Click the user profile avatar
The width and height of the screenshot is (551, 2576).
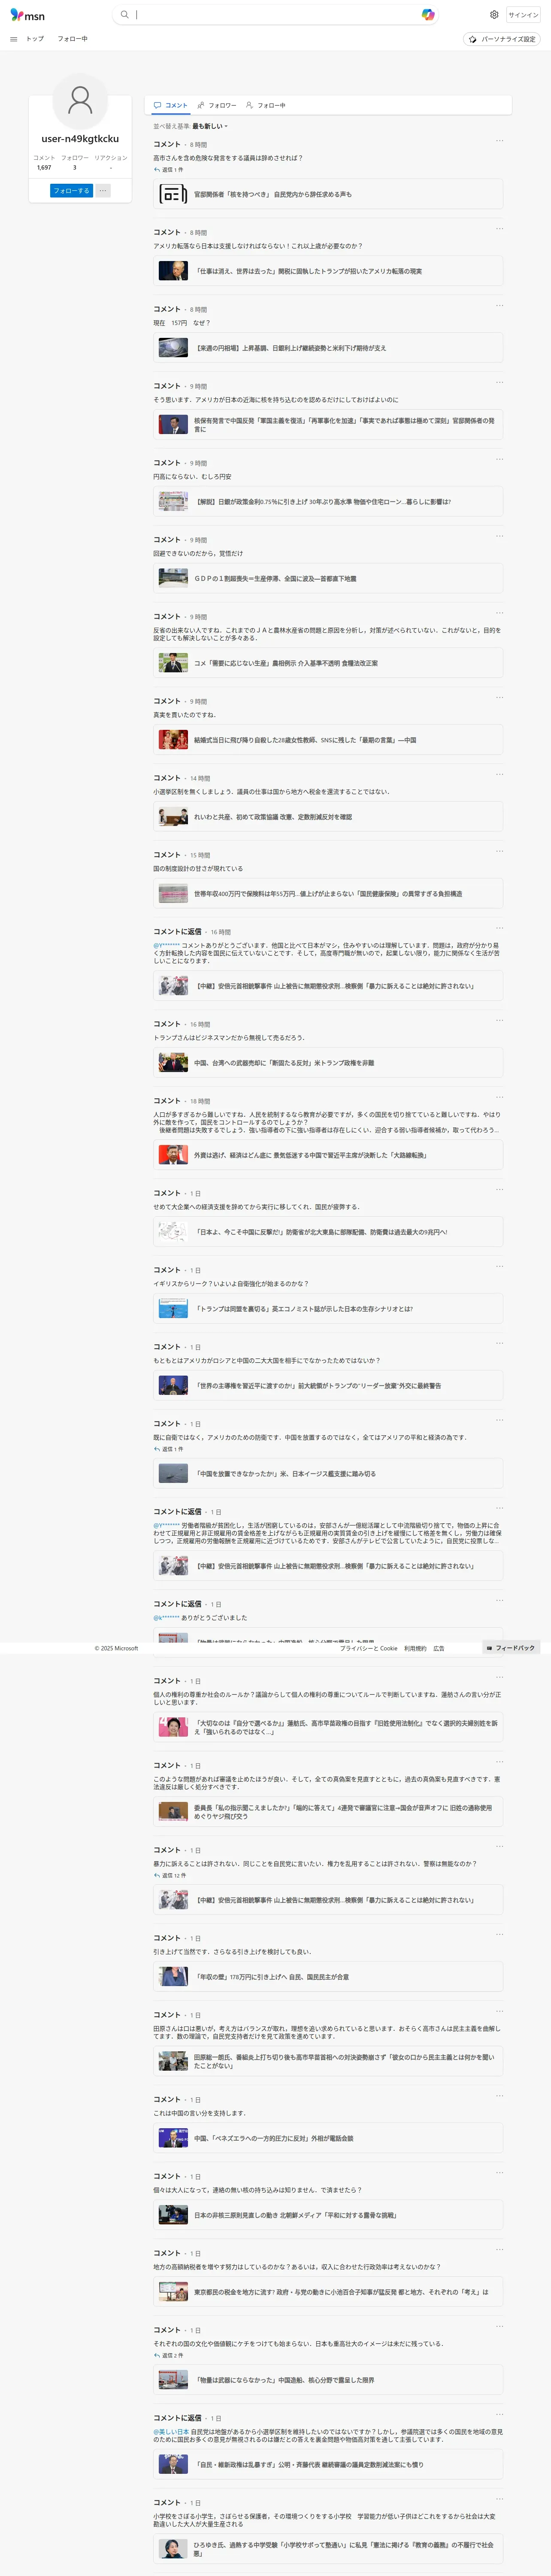[x=80, y=100]
